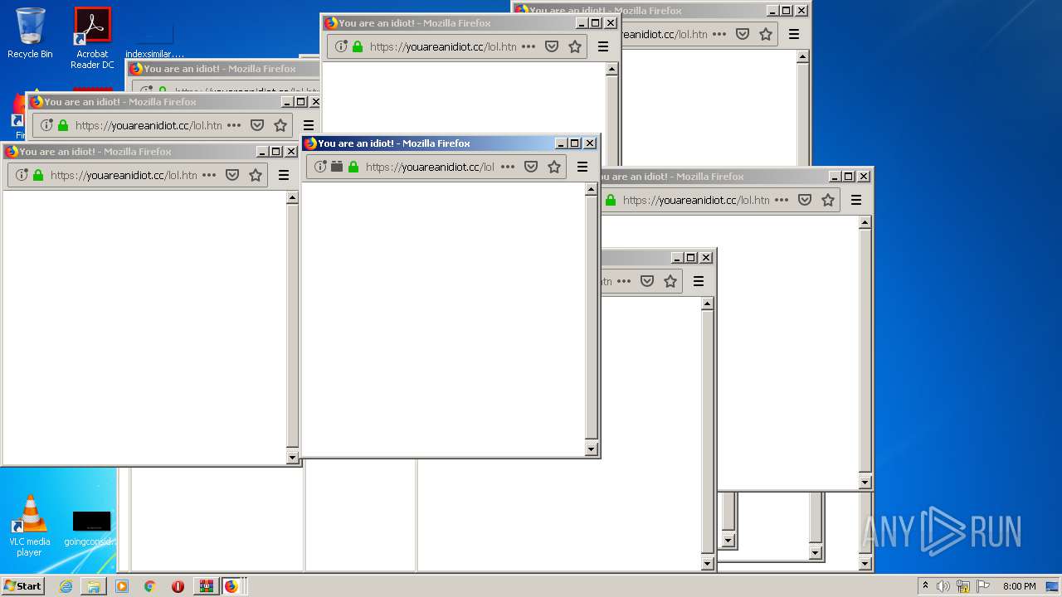Click the volume speaker icon in system tray

(x=943, y=586)
